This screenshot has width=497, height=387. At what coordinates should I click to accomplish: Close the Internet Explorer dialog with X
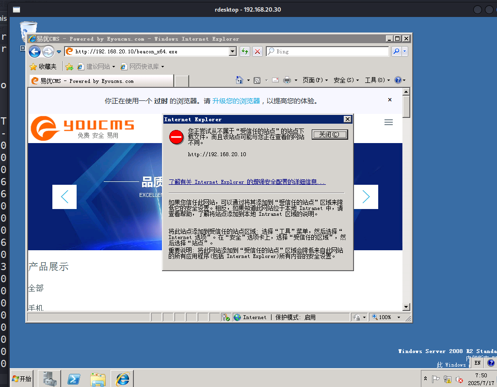(347, 119)
